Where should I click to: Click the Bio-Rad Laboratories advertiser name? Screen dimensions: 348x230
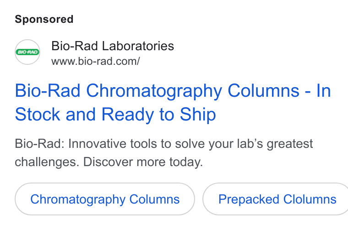(x=113, y=46)
